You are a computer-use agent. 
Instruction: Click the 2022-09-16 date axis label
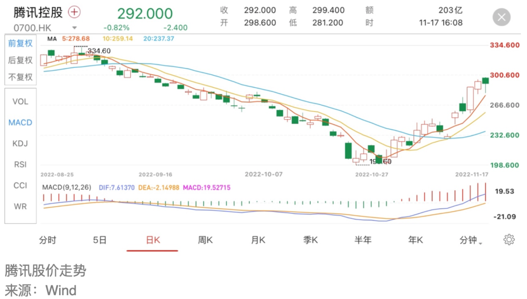155,175
